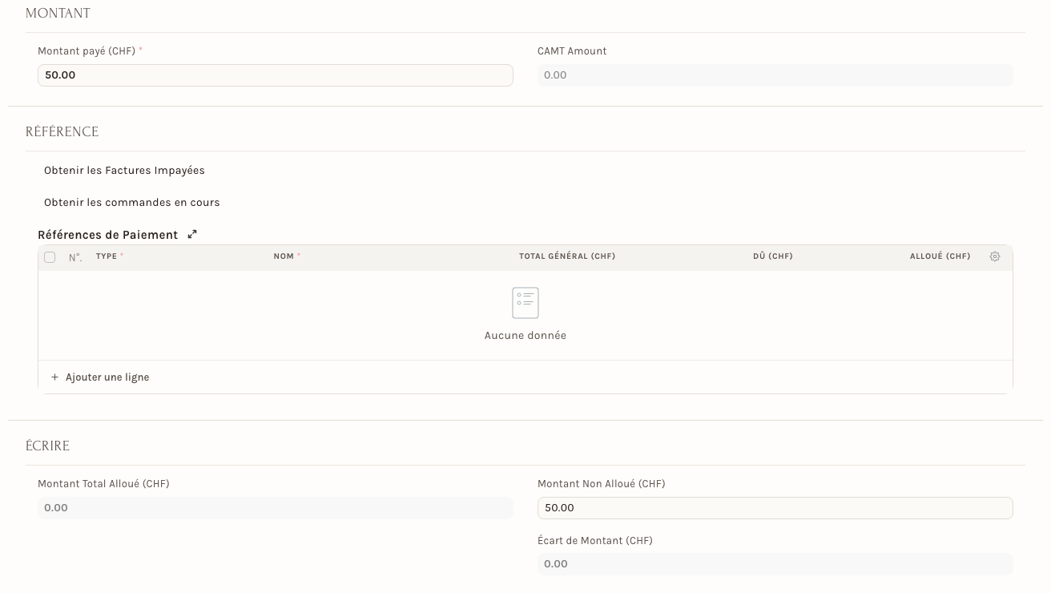
Task: Collapse the ÉCRIRE section heading
Action: 47,446
